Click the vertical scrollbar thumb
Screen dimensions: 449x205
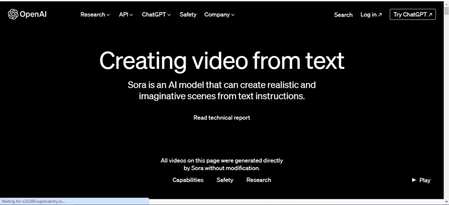(x=446, y=11)
